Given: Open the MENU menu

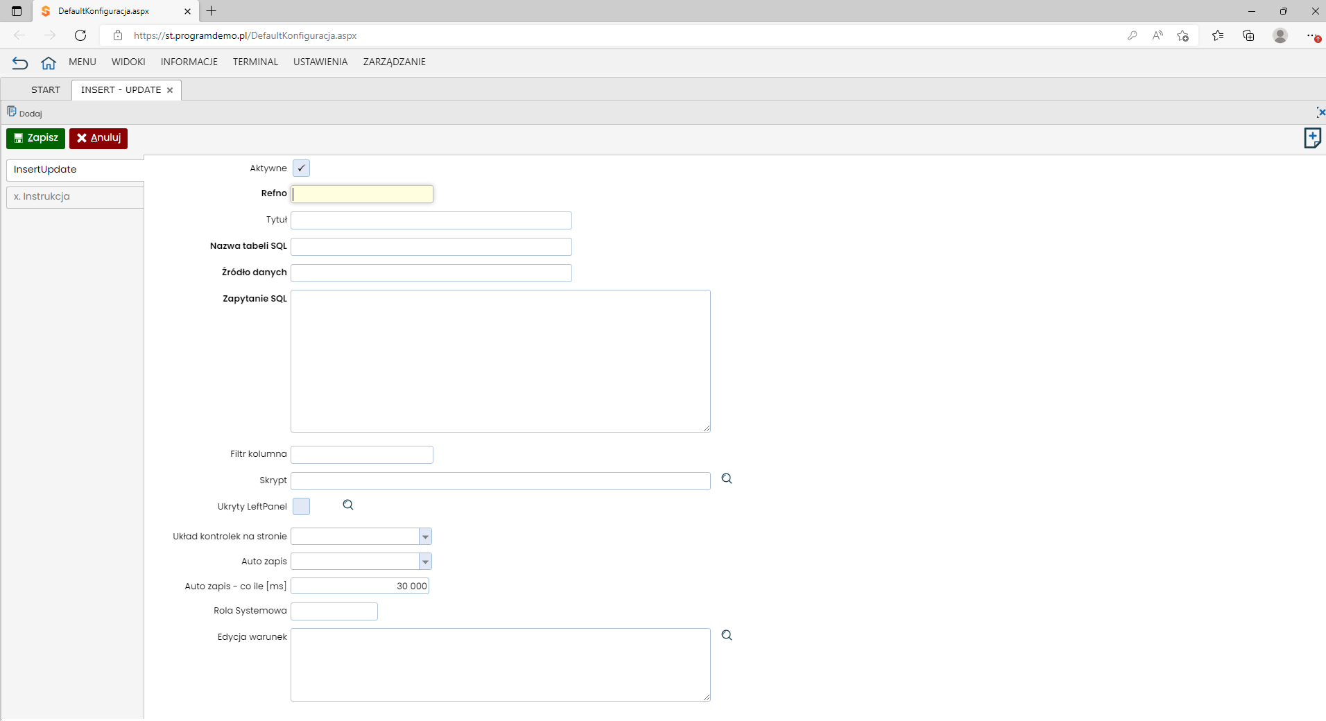Looking at the screenshot, I should tap(83, 62).
